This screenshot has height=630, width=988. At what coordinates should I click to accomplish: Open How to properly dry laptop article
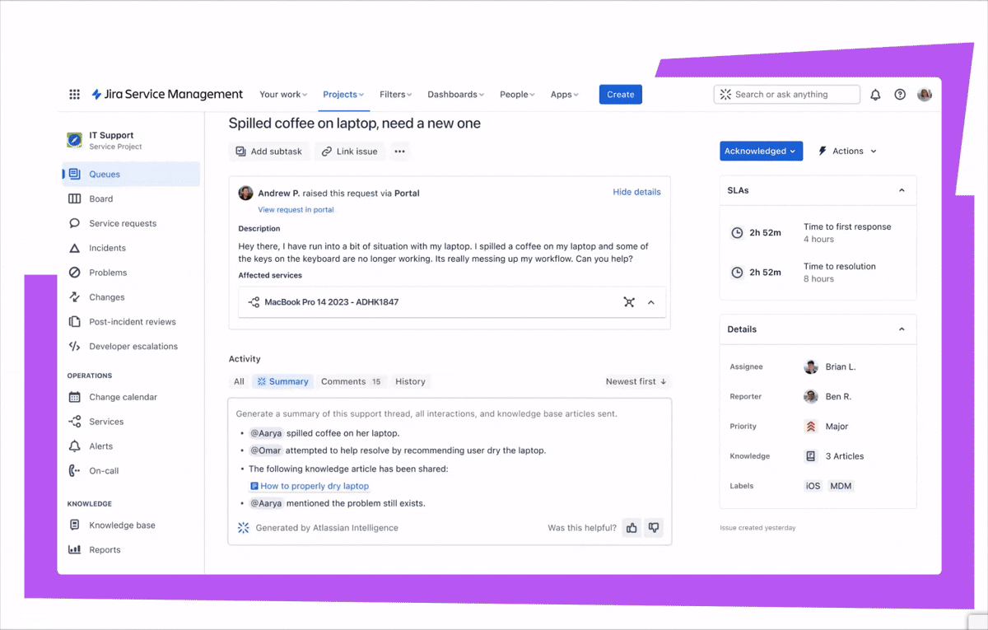310,486
